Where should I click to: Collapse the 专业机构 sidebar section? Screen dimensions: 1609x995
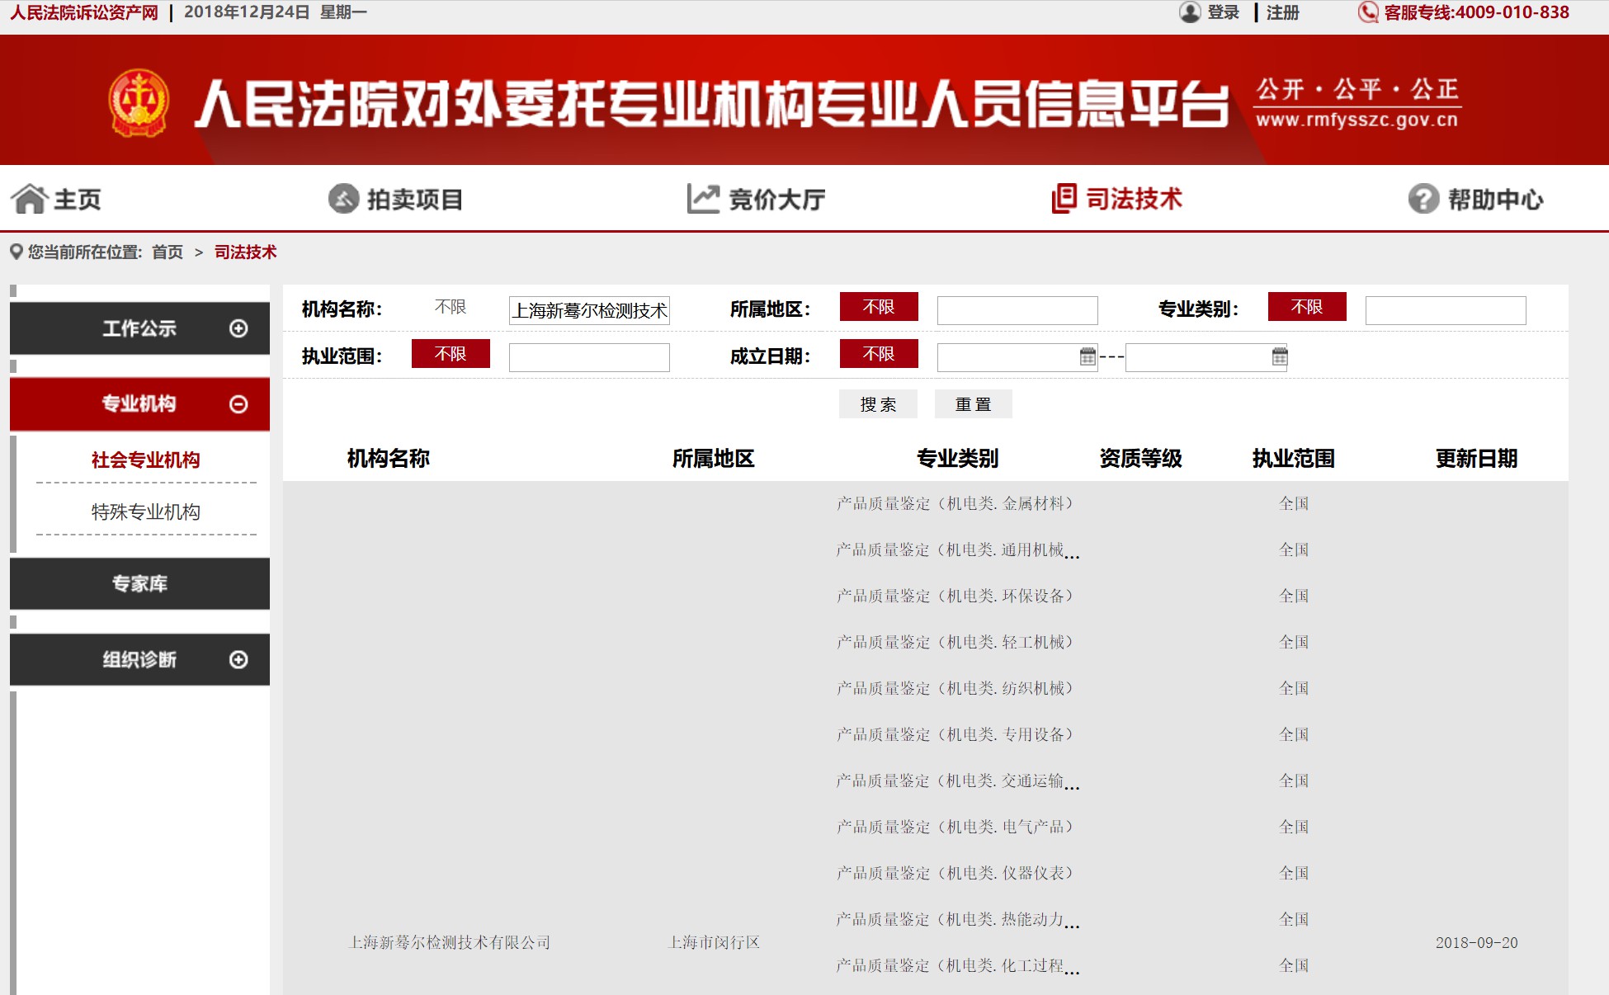238,404
